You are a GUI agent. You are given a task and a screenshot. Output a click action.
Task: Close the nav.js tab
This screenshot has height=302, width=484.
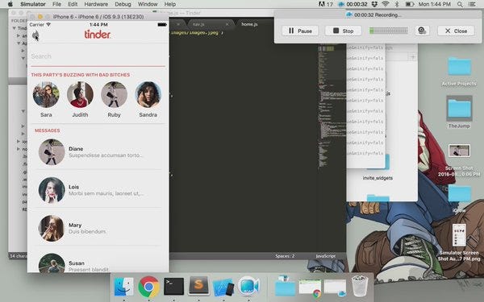[227, 24]
